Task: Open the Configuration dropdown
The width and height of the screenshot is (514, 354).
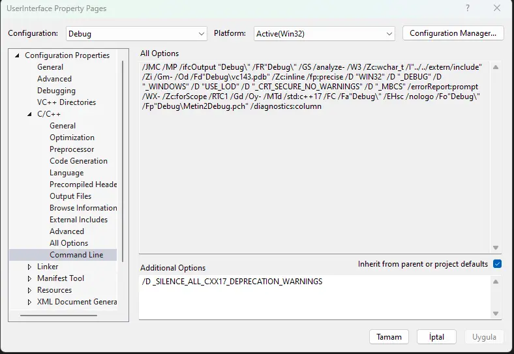Action: coord(136,33)
